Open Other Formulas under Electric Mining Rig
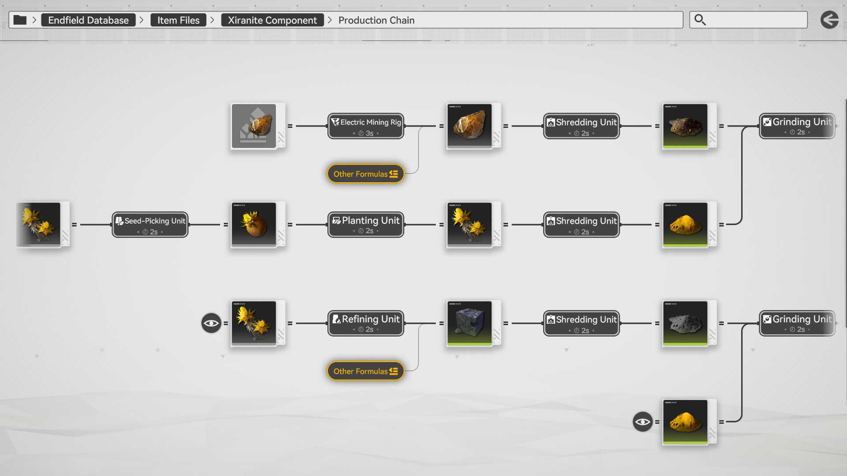This screenshot has height=476, width=847. [x=366, y=174]
